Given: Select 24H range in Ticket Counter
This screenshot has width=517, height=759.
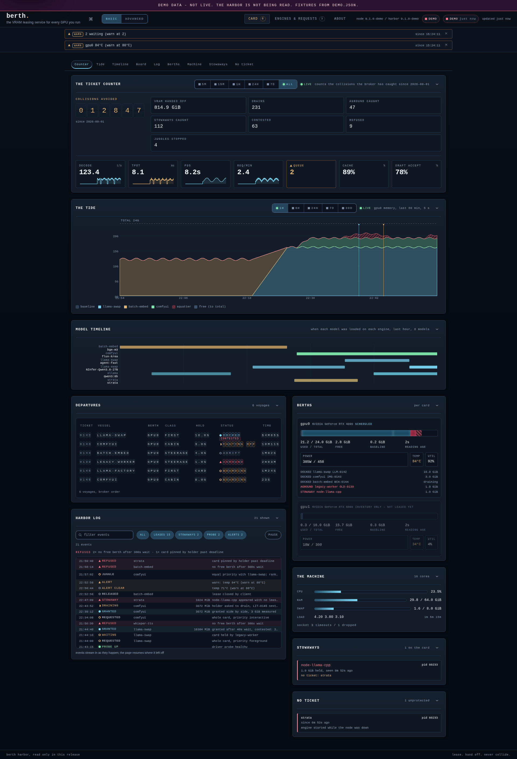Looking at the screenshot, I should click(x=253, y=84).
